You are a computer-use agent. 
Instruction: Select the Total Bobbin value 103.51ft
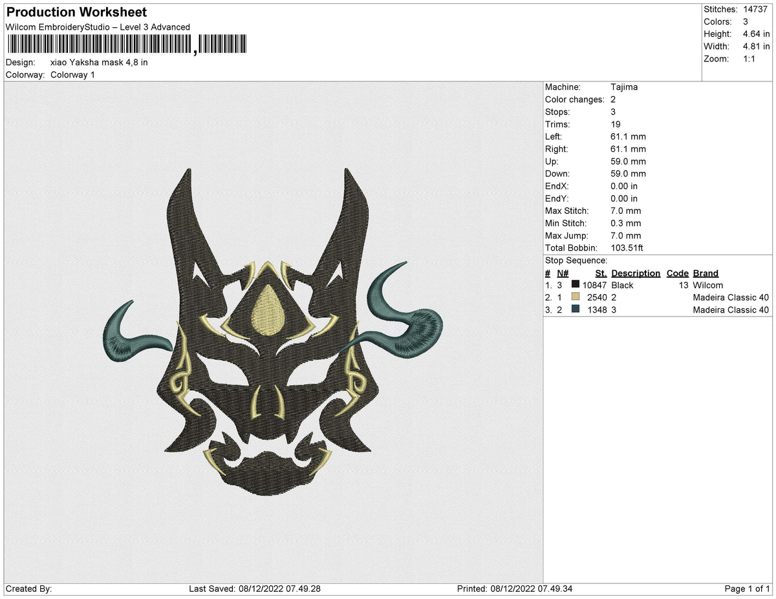pos(627,247)
